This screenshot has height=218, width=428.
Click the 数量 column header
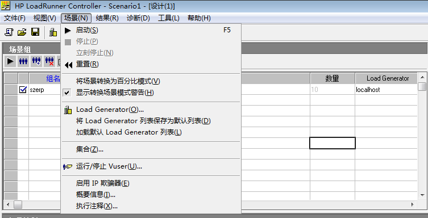(332, 78)
